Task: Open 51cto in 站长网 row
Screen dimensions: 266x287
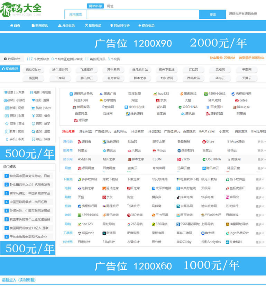Action: (x=184, y=159)
